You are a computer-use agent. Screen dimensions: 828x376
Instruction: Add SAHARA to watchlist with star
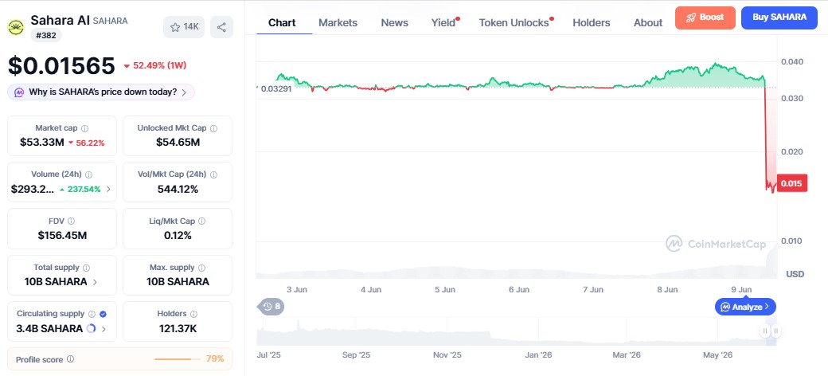pos(184,27)
